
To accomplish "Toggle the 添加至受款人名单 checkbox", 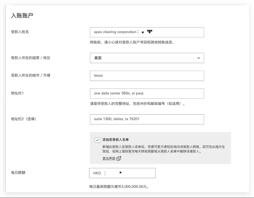I will pos(97,140).
